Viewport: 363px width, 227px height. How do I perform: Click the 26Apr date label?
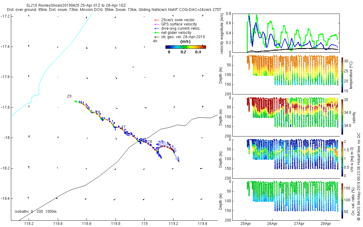coord(272,224)
